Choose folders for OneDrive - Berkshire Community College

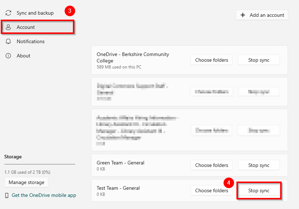coord(212,60)
